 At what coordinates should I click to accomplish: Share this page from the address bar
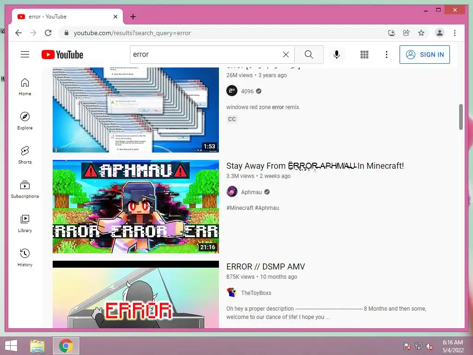pyautogui.click(x=406, y=33)
